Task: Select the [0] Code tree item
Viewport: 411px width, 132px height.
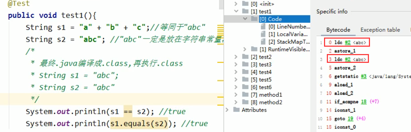Action: [x=270, y=19]
